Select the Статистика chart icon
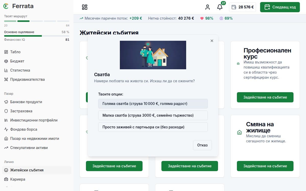Image resolution: width=306 pixels, height=191 pixels. pos(6,70)
